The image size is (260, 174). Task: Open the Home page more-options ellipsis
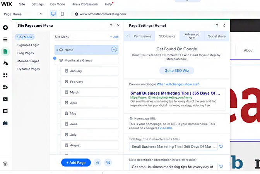[114, 49]
